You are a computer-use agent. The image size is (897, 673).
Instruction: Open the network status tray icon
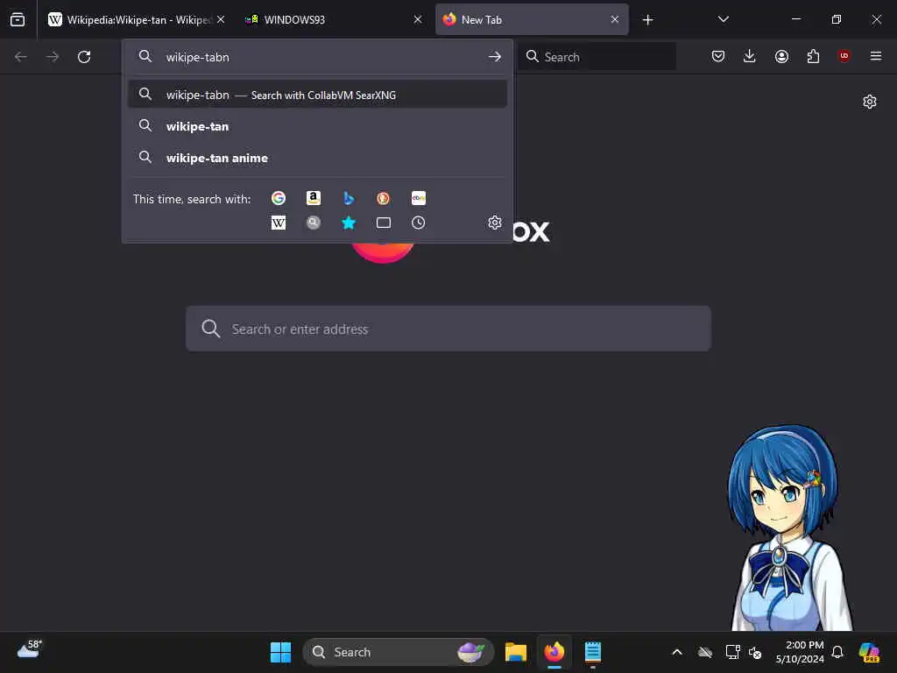click(732, 652)
